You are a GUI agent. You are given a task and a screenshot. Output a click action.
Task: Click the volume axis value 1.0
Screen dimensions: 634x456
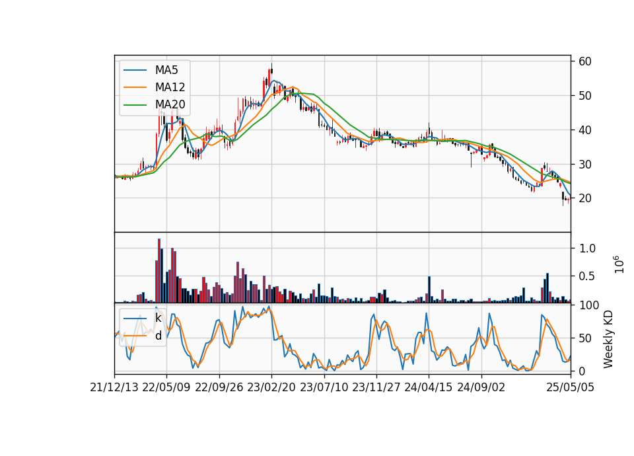coord(587,248)
